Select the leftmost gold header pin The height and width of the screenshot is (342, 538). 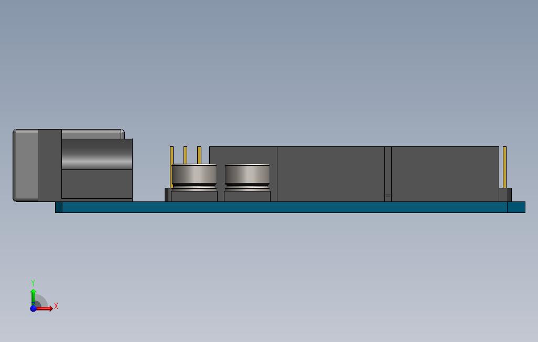coord(171,167)
